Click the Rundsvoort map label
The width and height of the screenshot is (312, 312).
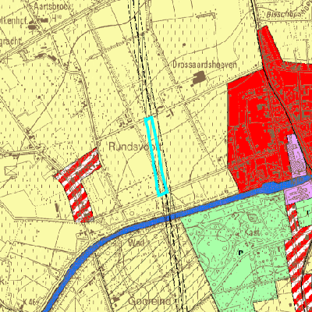135,147
